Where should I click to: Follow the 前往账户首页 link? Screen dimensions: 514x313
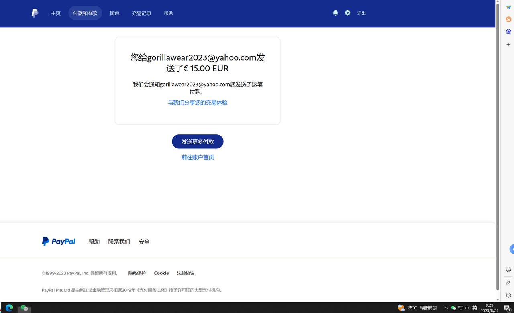click(x=198, y=157)
